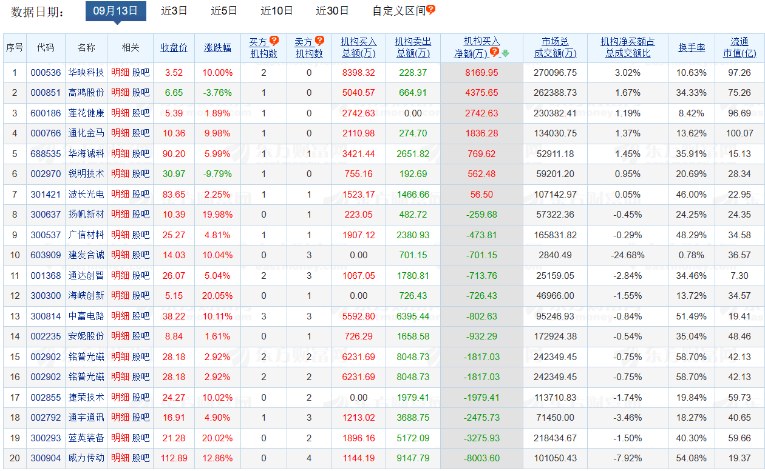Sort by 换手率 column header
This screenshot has width=765, height=471.
click(x=692, y=47)
